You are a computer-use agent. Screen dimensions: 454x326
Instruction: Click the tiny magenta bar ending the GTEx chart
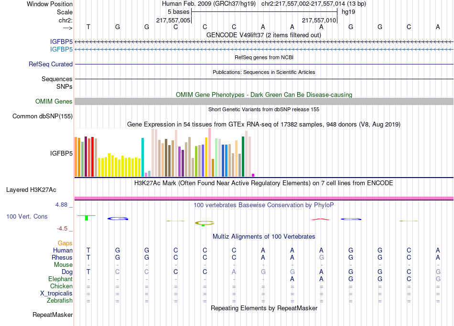click(x=253, y=175)
